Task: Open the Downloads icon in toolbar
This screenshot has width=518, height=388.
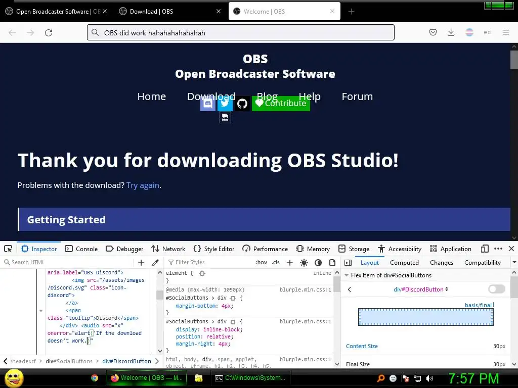Action: [x=451, y=32]
